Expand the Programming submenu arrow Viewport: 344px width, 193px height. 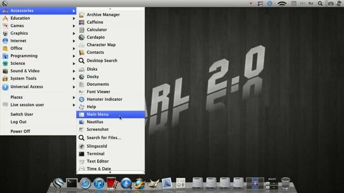[74, 56]
